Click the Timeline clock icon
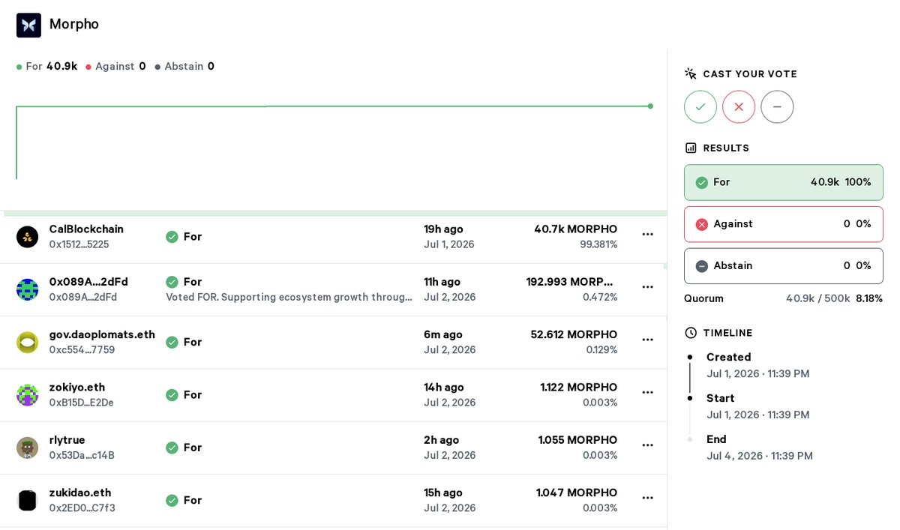900x530 pixels. pos(691,333)
